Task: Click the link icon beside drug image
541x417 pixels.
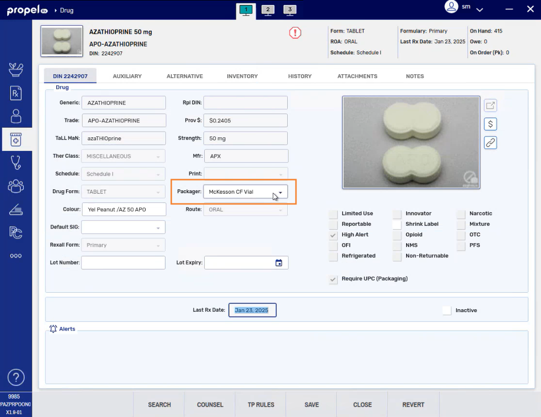Action: point(490,143)
